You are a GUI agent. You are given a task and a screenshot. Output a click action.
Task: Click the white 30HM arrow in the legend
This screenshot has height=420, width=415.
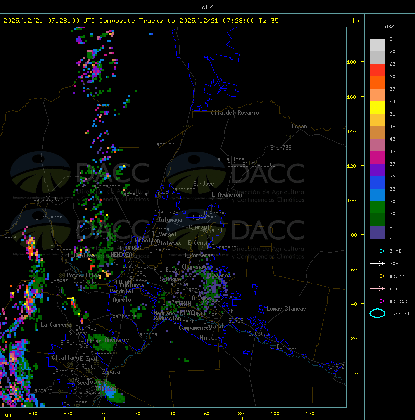[x=377, y=263]
